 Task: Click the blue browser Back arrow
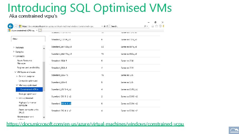coord(10,26)
